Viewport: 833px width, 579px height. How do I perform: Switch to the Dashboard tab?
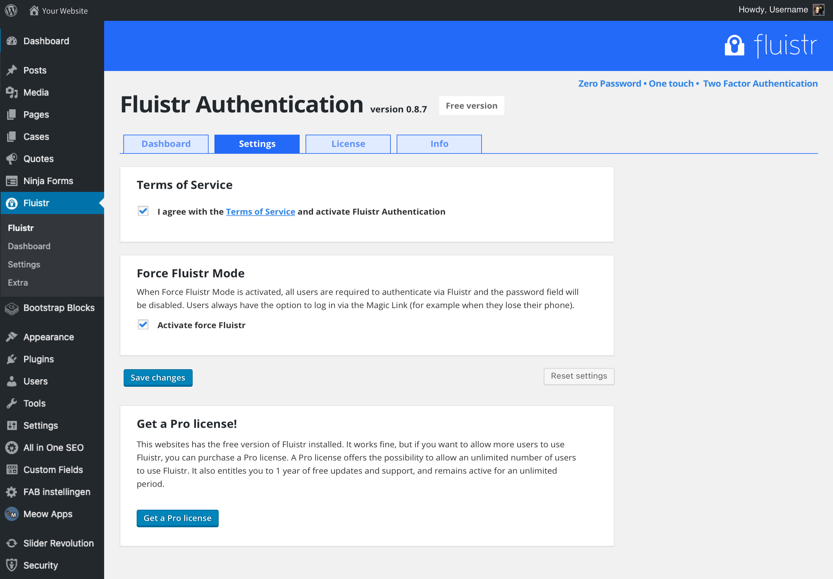click(x=166, y=144)
